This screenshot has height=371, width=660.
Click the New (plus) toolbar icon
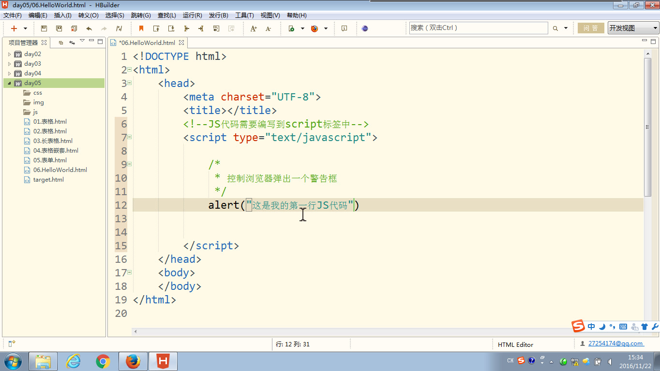click(x=14, y=29)
